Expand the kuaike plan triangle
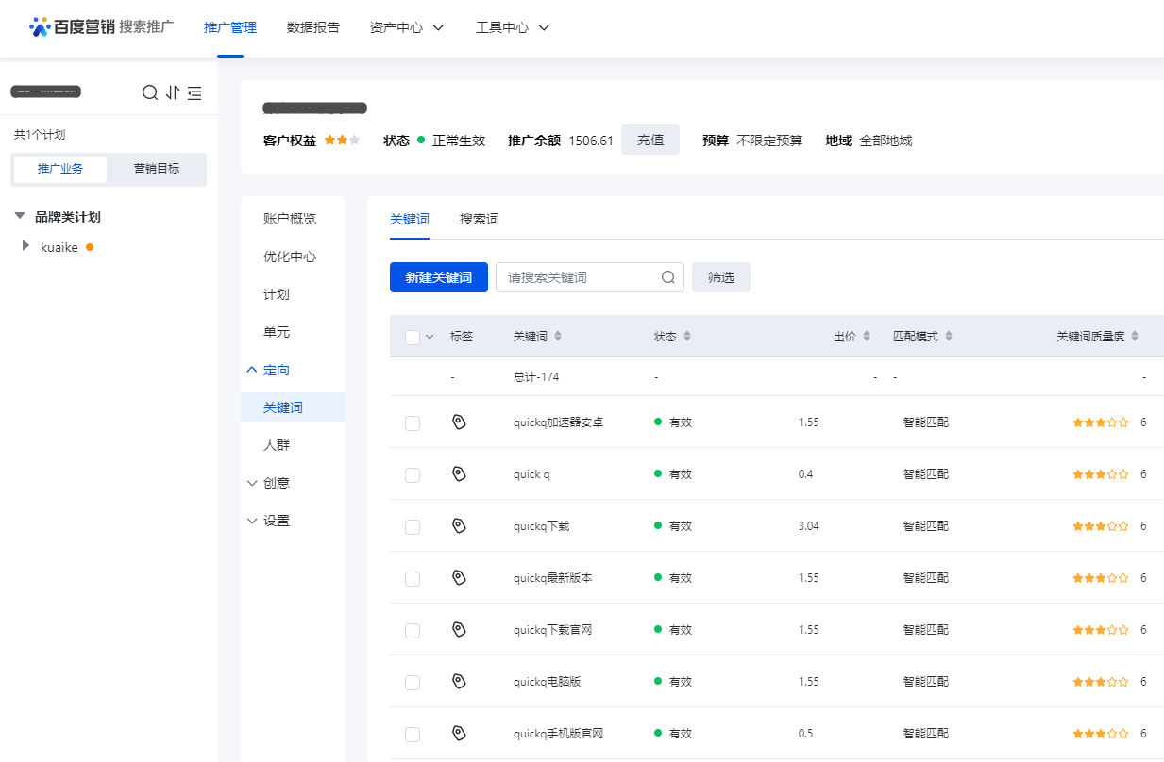Screen dimensions: 1164x762 [25, 246]
